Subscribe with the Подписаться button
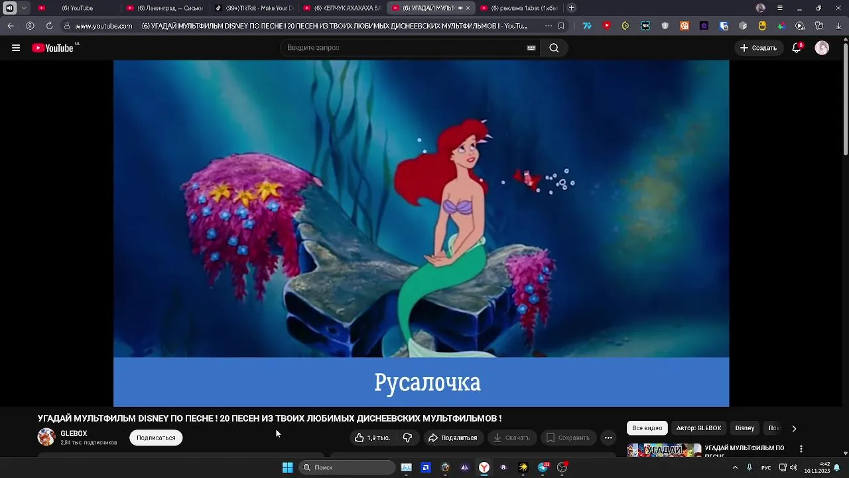The image size is (849, 478). pos(156,438)
